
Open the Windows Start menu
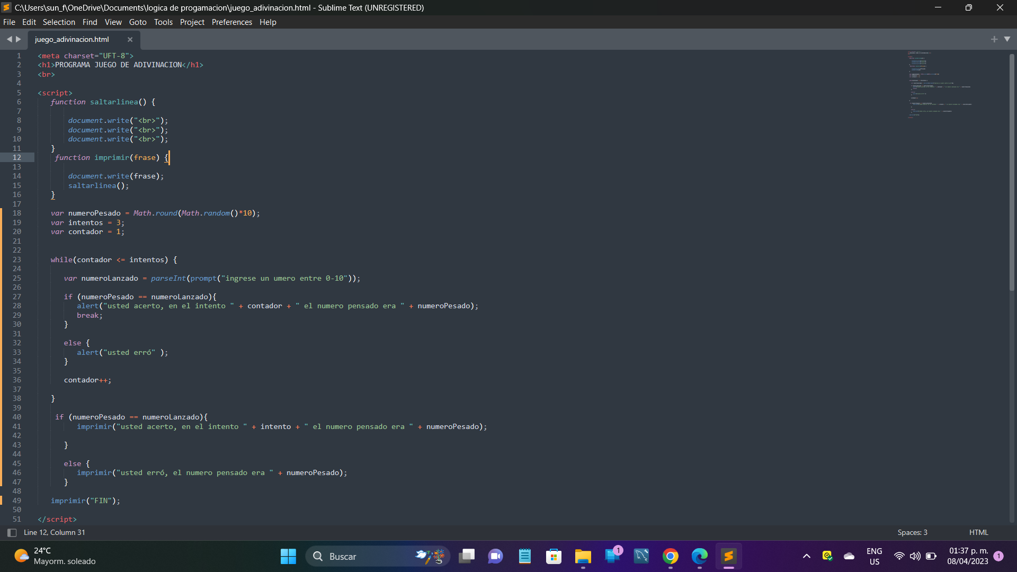(x=288, y=556)
